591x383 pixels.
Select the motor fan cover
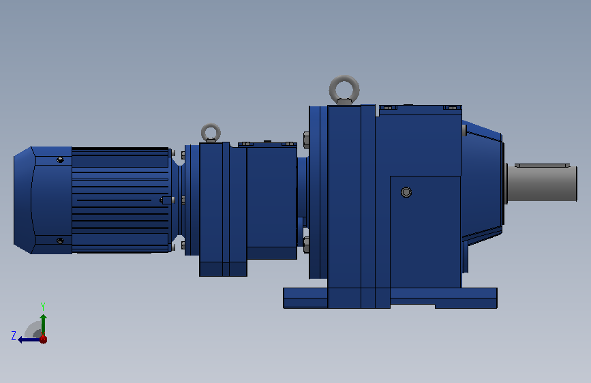[x=43, y=200]
